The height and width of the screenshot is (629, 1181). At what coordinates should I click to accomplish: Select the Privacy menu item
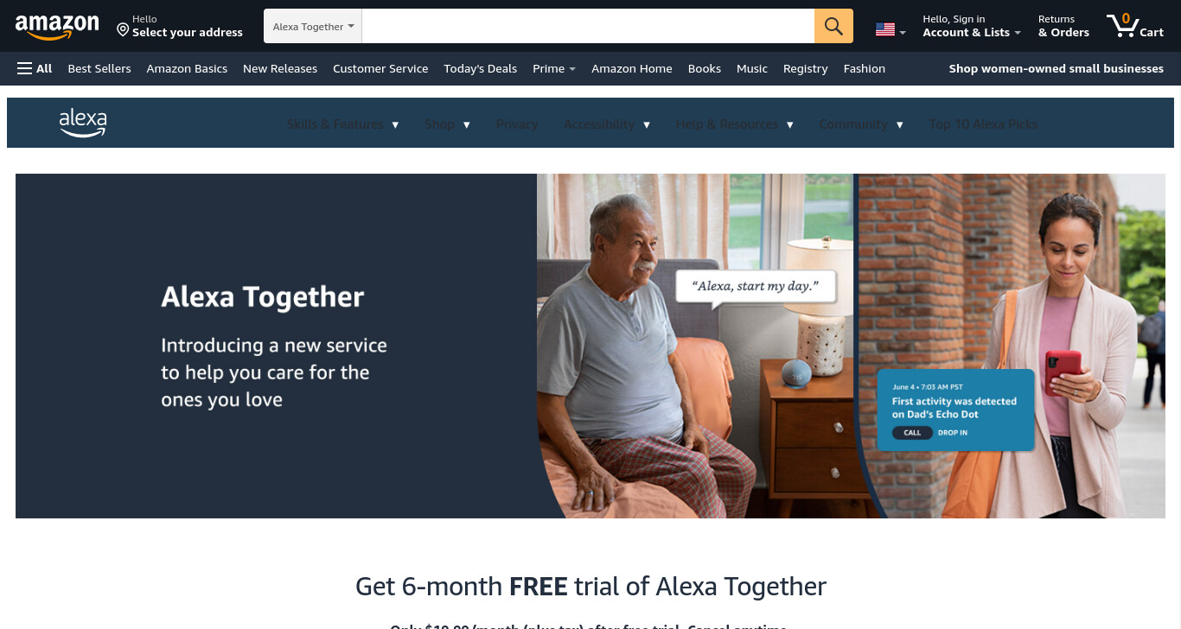click(517, 124)
